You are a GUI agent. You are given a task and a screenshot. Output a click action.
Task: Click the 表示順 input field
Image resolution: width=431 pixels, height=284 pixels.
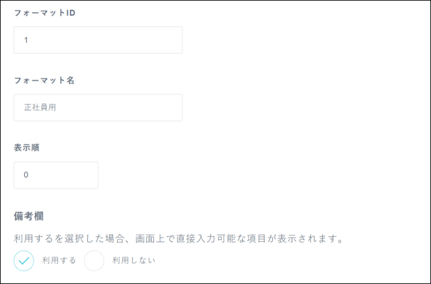coord(56,175)
